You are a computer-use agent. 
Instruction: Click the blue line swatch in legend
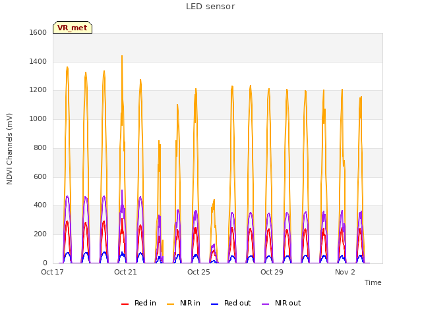coord(214,304)
